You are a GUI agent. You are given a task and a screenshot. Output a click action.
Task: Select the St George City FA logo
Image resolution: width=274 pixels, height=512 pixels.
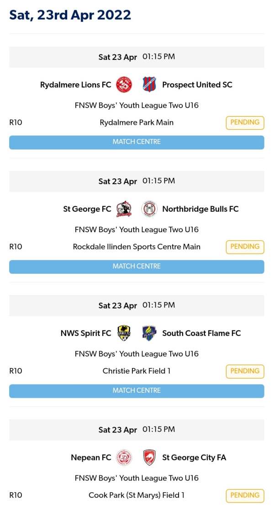pos(149,458)
